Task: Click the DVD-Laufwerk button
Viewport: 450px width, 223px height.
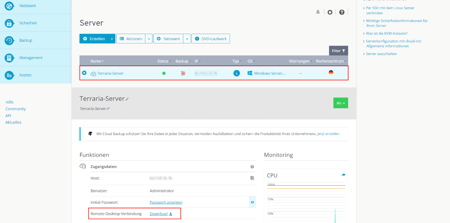Action: [211, 39]
